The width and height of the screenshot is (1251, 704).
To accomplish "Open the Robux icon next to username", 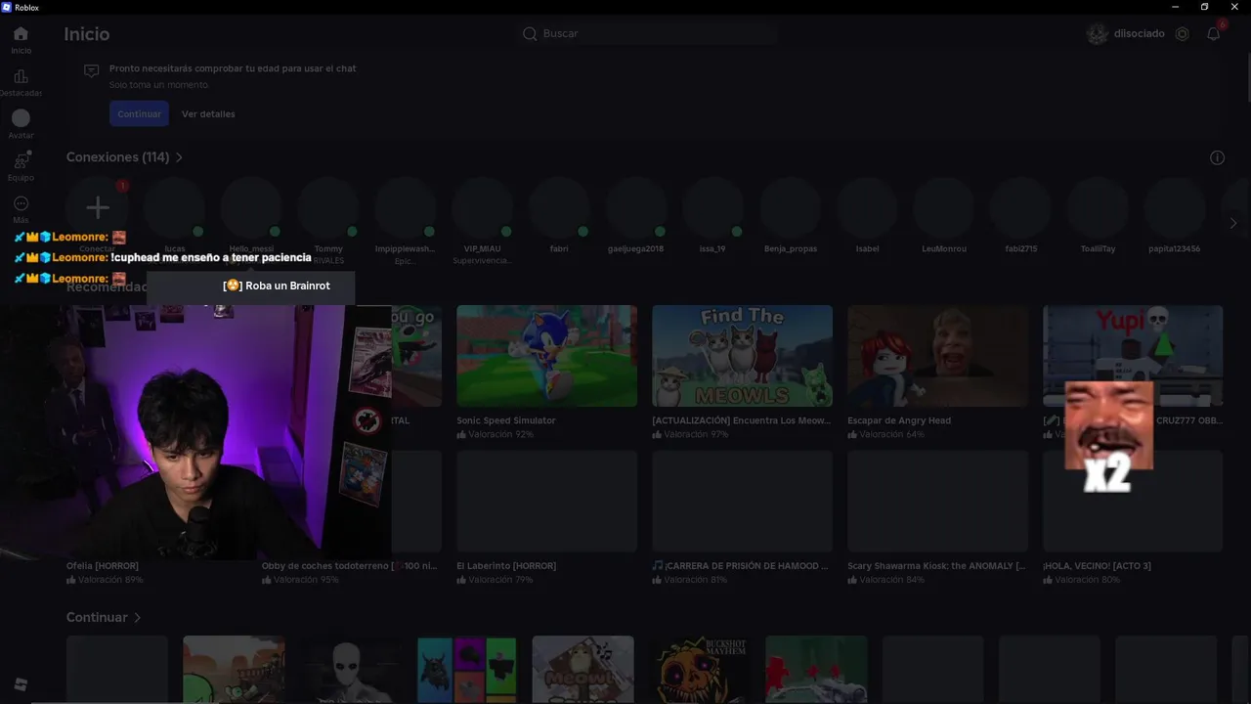I will (1183, 33).
